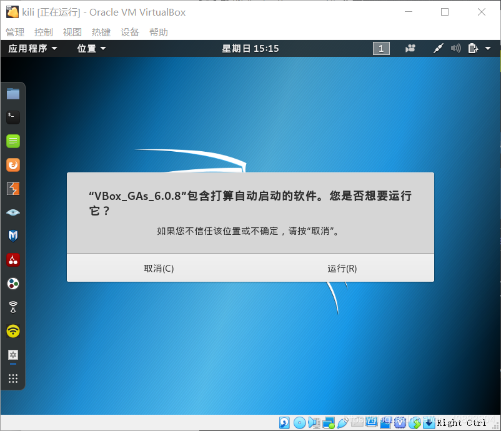
Task: Click the pen color-picker icon in top bar
Action: (x=438, y=49)
